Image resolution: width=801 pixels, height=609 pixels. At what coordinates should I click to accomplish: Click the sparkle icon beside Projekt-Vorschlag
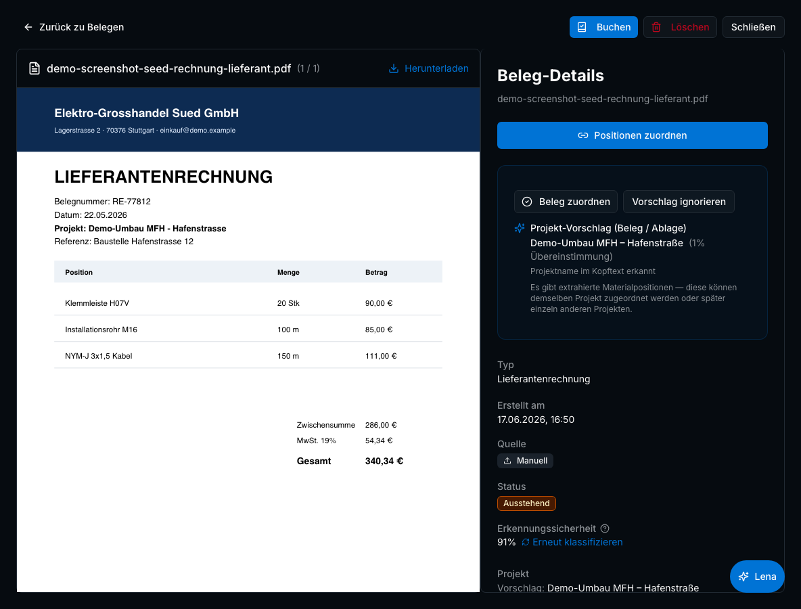point(520,228)
